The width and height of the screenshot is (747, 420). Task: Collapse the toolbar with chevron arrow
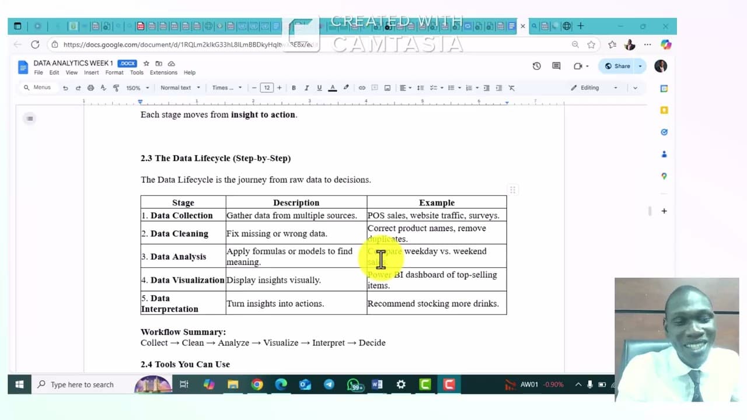click(x=635, y=88)
